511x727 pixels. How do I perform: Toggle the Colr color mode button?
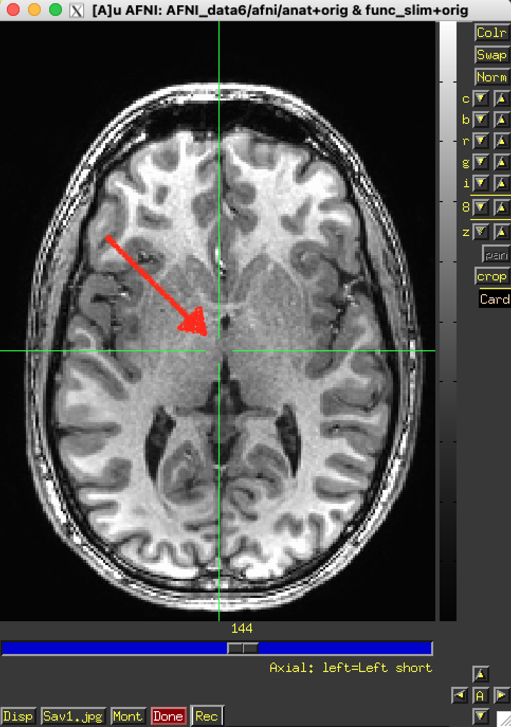click(491, 33)
